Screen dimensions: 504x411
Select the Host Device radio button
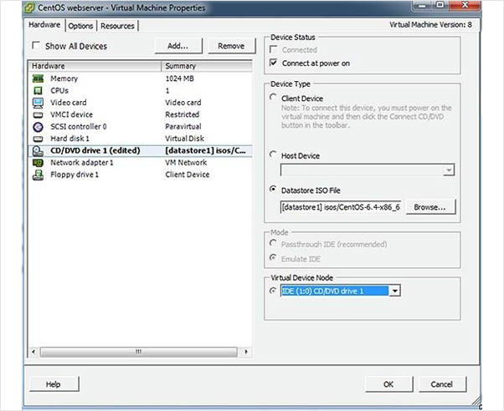pyautogui.click(x=273, y=155)
